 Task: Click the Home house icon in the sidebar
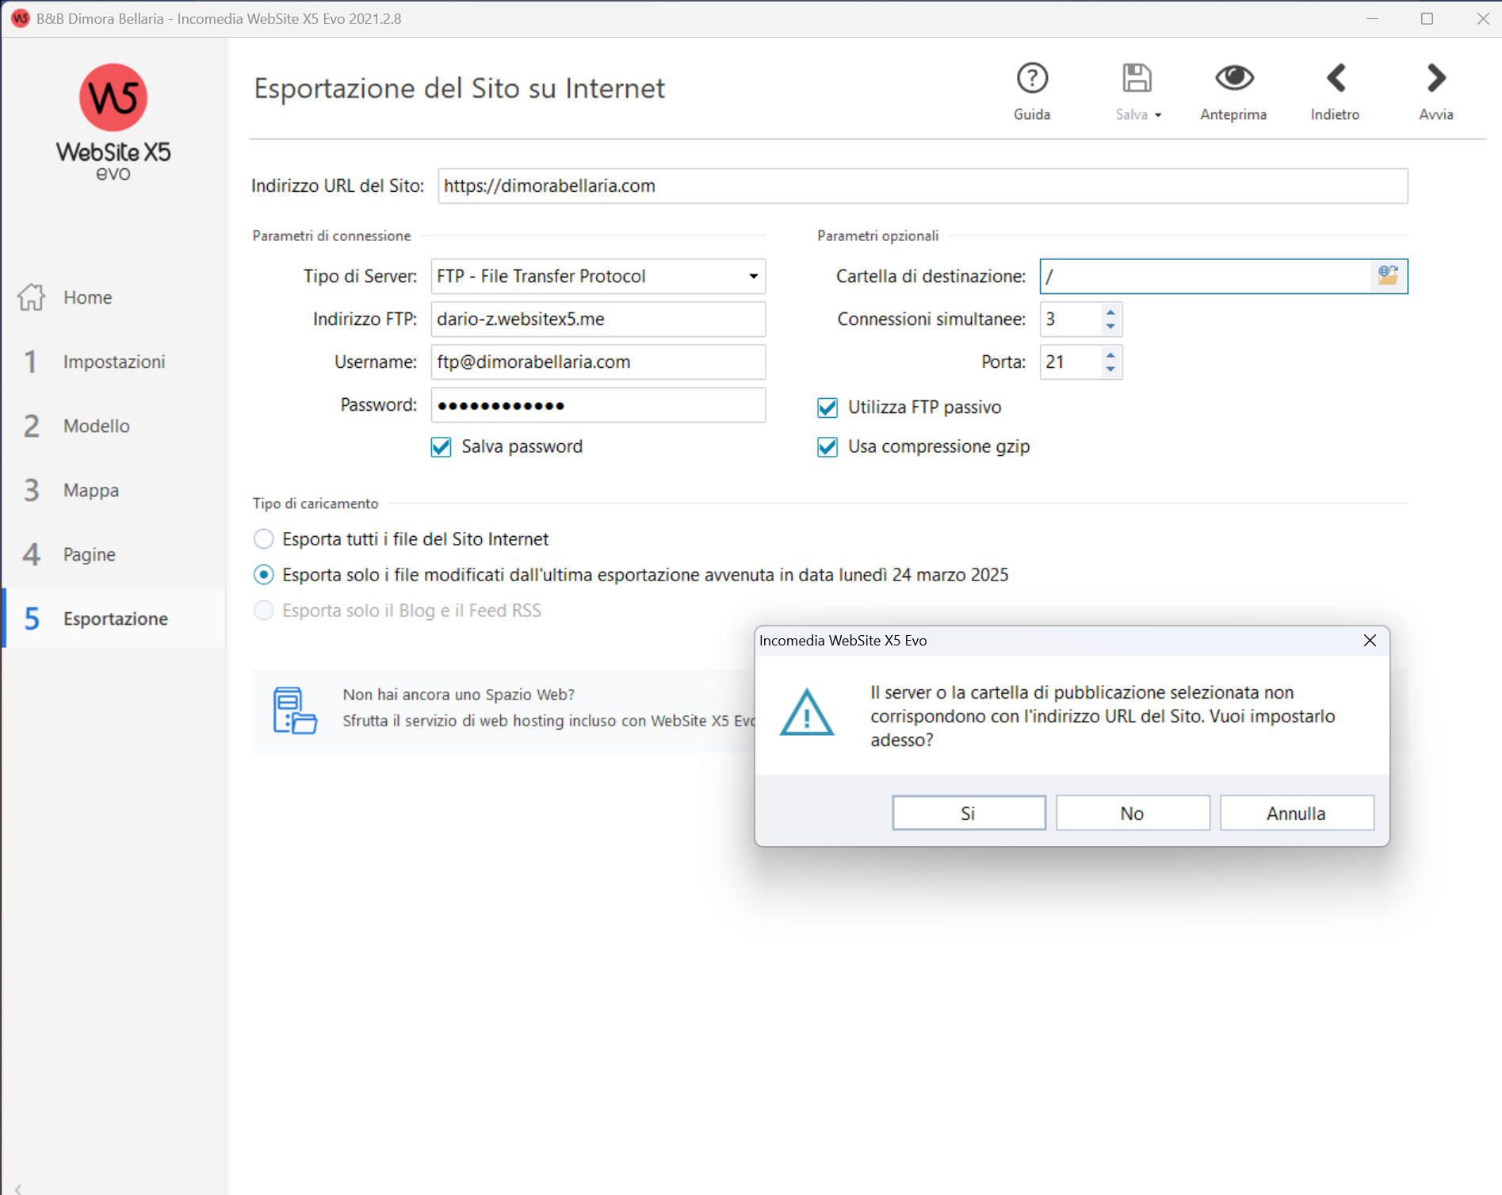click(x=32, y=297)
